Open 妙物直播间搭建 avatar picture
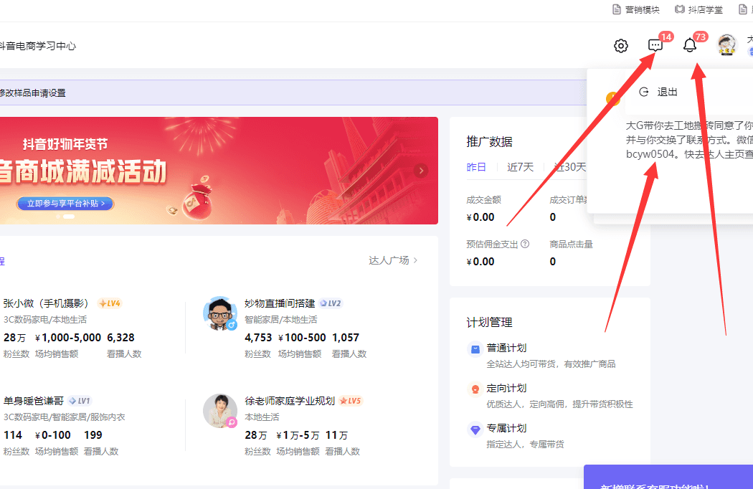This screenshot has width=753, height=489. (x=220, y=313)
